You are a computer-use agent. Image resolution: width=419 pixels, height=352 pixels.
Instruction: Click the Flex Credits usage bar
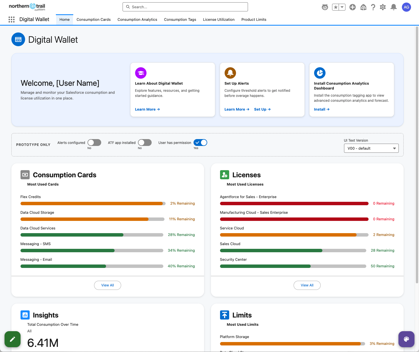tap(93, 204)
